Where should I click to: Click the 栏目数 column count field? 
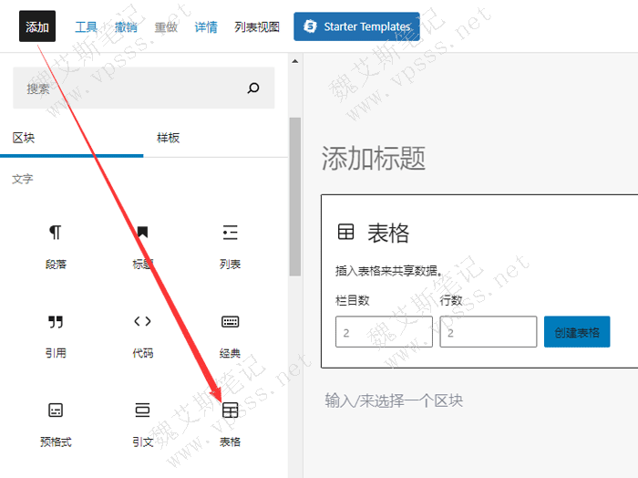click(x=384, y=332)
